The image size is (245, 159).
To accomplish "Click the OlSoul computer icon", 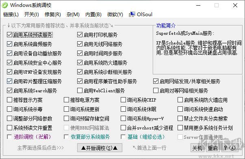I will tap(132, 15).
